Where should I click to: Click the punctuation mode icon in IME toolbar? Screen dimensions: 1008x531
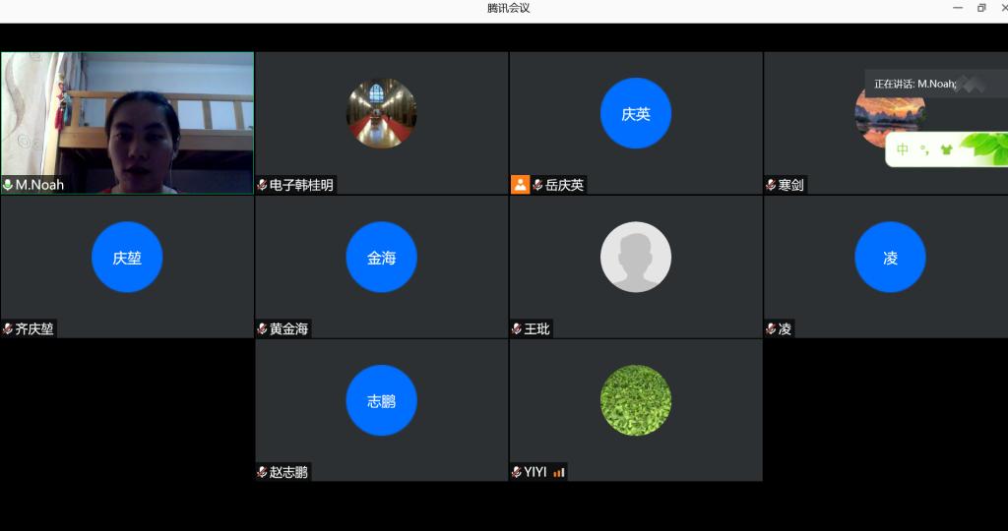(925, 150)
